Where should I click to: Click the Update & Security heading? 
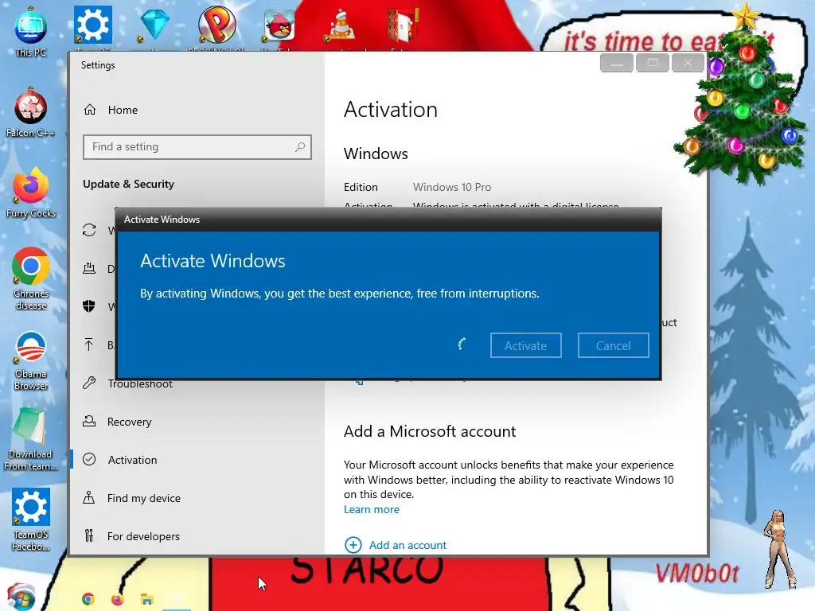point(128,184)
